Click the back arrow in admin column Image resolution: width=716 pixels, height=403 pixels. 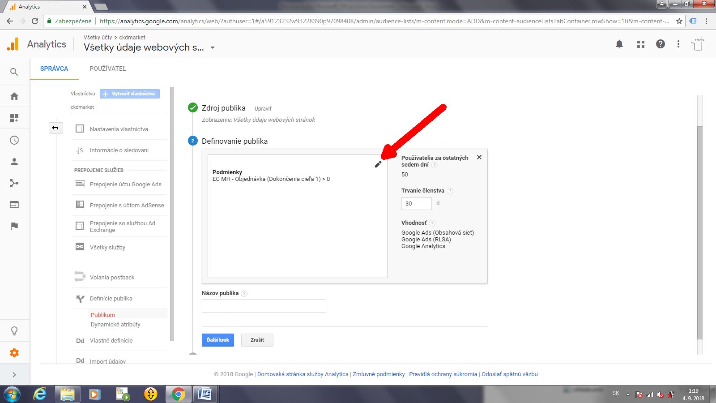click(x=55, y=128)
